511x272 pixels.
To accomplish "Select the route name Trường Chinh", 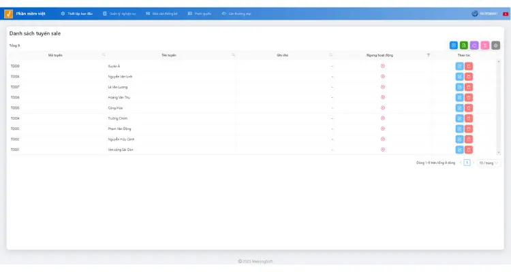I will 118,118.
